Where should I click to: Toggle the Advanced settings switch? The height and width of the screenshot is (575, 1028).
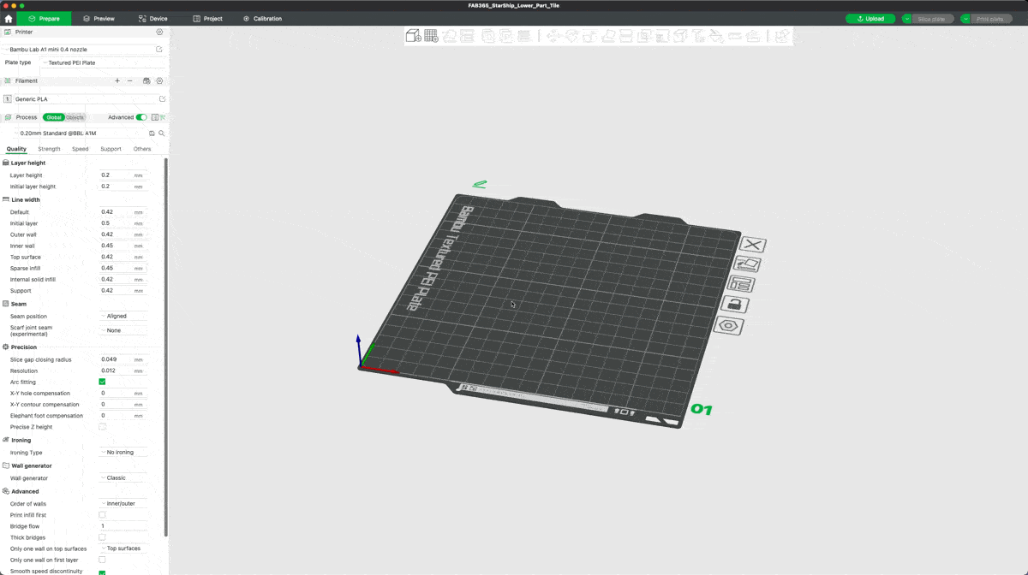click(x=141, y=117)
